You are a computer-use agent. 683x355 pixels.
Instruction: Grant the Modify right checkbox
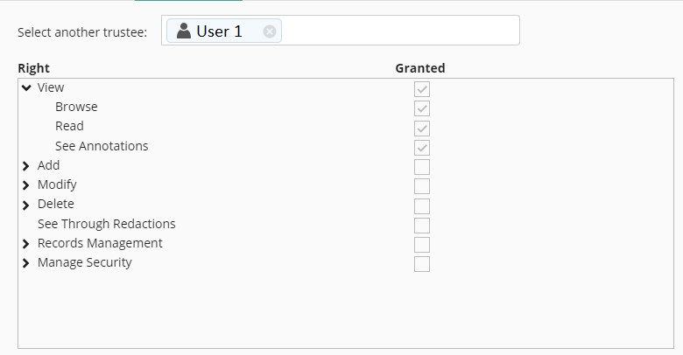point(422,186)
